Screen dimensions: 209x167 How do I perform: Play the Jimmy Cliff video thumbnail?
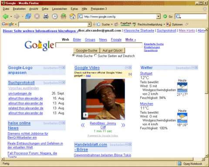pos(103,99)
